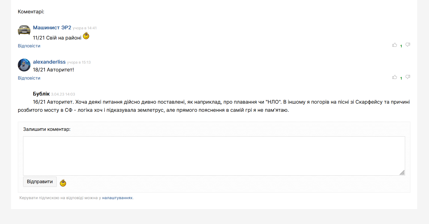The width and height of the screenshot is (429, 224).
Task: Open Машинист ЭР2 profile name link
Action: 52,27
